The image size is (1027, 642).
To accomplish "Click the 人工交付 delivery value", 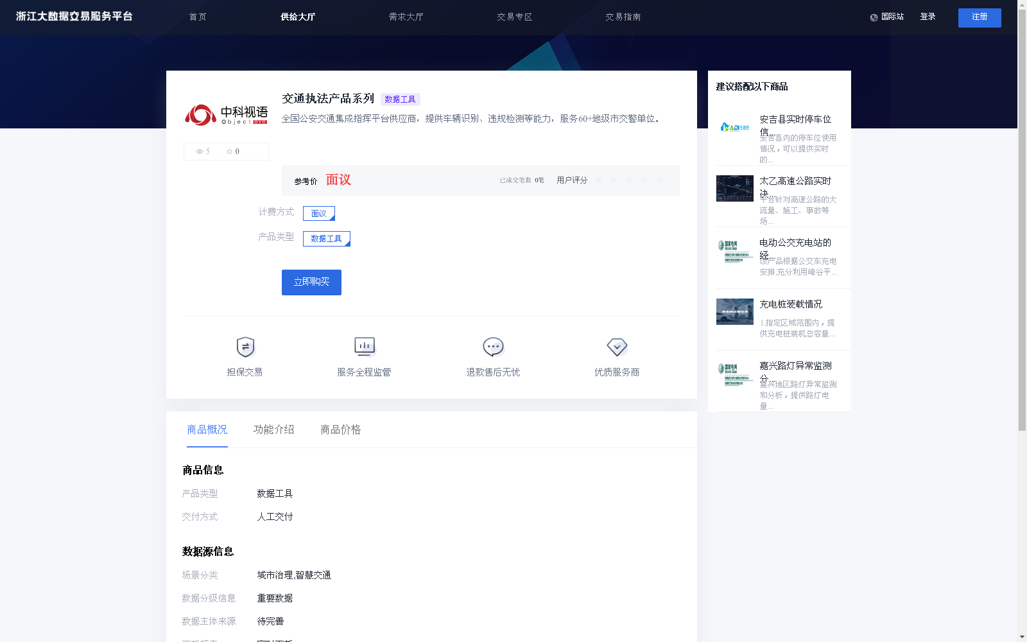I will pyautogui.click(x=275, y=517).
